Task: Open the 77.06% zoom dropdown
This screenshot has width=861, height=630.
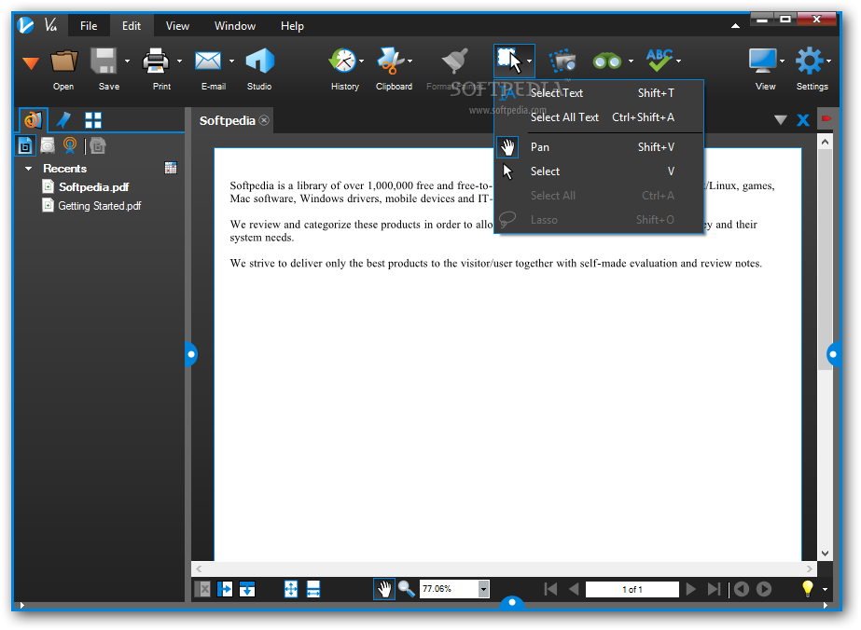Action: 483,589
